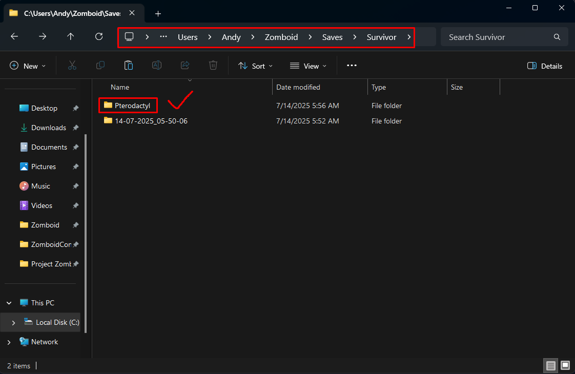Go to the Zomboid breadcrumb folder
The width and height of the screenshot is (575, 374).
281,37
